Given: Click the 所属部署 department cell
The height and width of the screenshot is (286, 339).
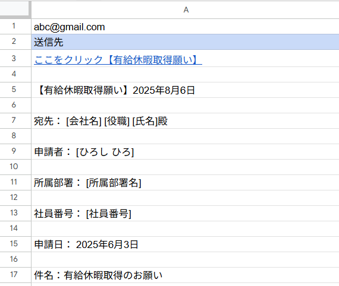Looking at the screenshot, I should click(186, 183).
